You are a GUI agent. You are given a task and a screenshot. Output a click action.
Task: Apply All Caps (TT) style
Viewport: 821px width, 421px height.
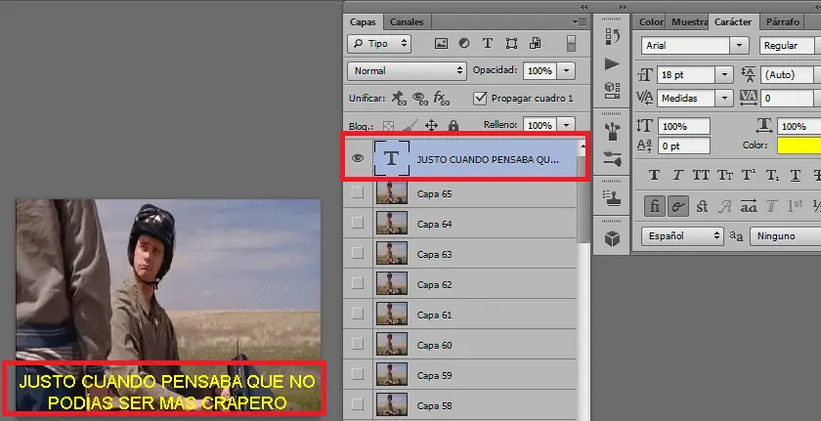pyautogui.click(x=701, y=175)
